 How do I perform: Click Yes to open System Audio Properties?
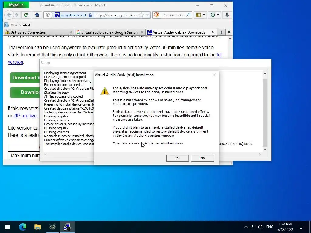178,158
